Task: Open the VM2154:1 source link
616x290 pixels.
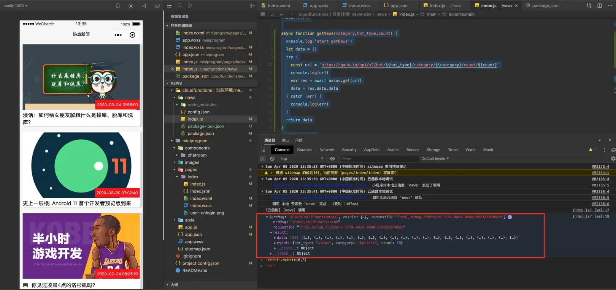Action: (x=600, y=173)
